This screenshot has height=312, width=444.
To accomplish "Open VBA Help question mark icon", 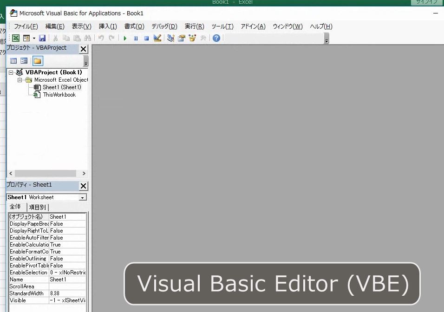I will [x=216, y=38].
